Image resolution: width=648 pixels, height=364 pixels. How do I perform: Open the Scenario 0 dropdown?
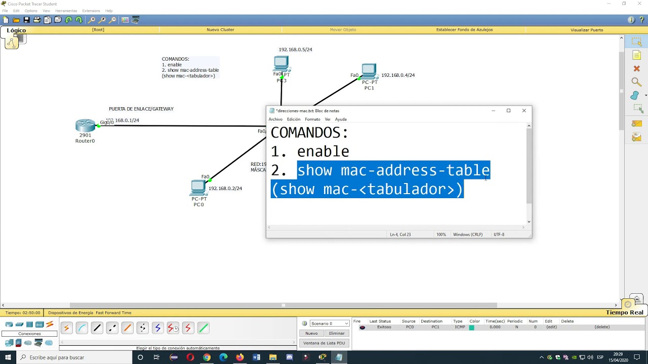[x=330, y=324]
